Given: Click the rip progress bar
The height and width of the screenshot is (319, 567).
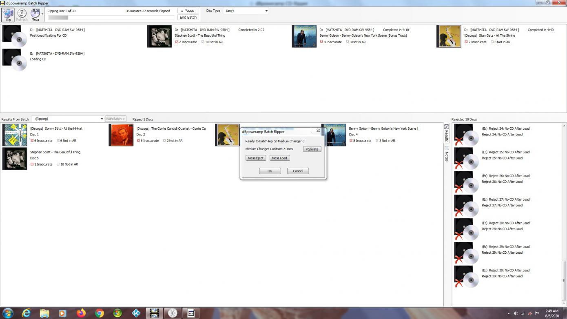Looking at the screenshot, I should (x=111, y=18).
